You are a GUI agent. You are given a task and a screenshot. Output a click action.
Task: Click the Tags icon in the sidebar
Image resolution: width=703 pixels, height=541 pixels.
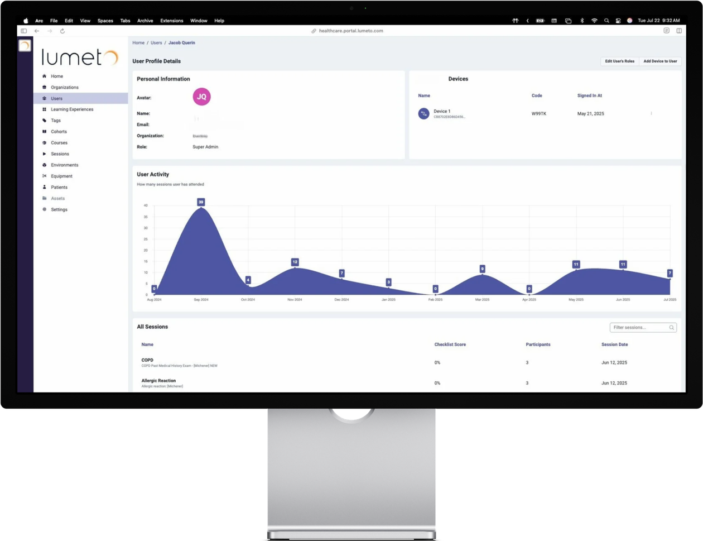45,121
